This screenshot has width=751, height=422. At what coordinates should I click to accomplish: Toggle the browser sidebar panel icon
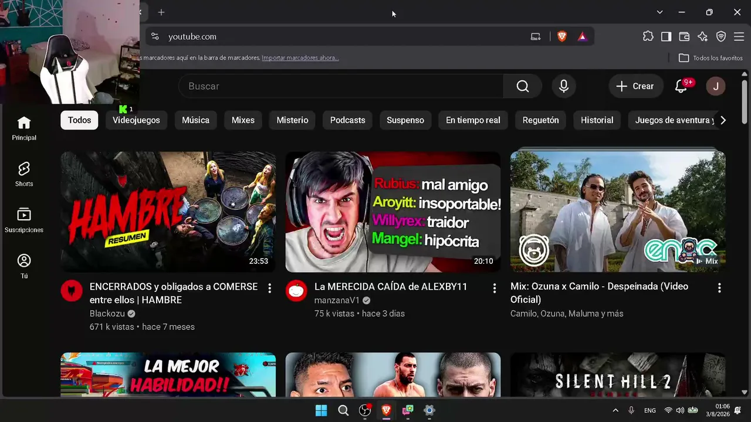coord(666,36)
